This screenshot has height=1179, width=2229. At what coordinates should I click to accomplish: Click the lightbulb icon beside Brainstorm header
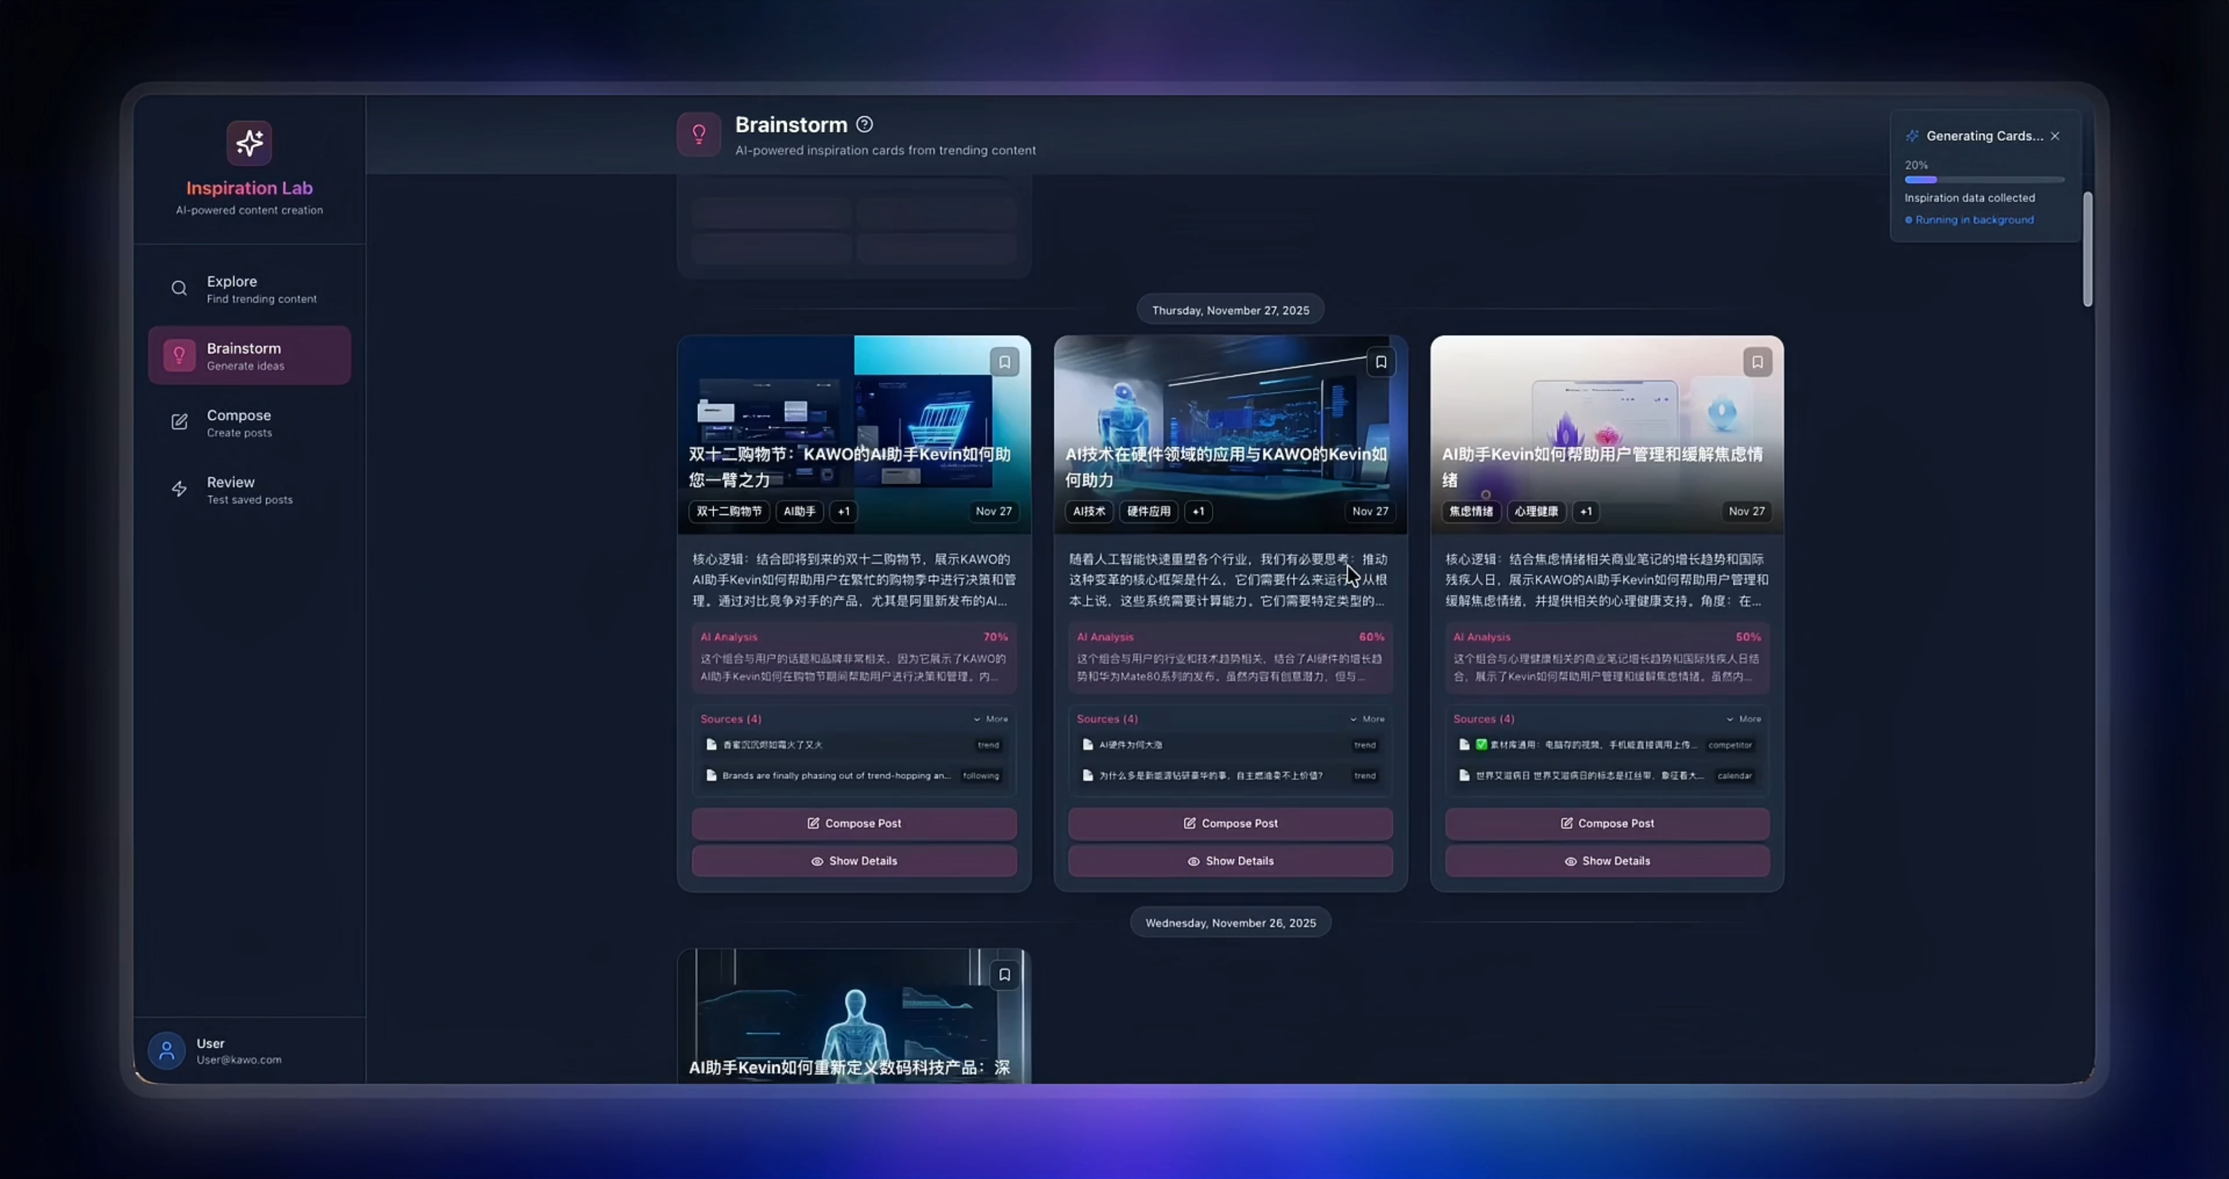(698, 134)
